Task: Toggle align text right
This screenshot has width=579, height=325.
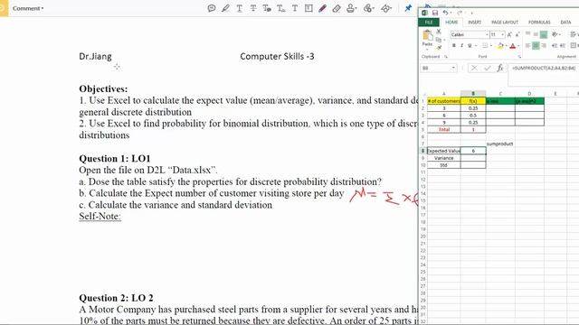Action: [544, 46]
